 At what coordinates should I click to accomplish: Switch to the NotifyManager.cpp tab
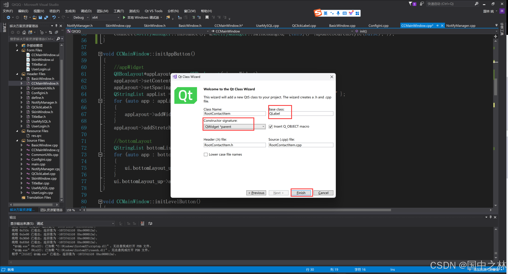pyautogui.click(x=461, y=26)
